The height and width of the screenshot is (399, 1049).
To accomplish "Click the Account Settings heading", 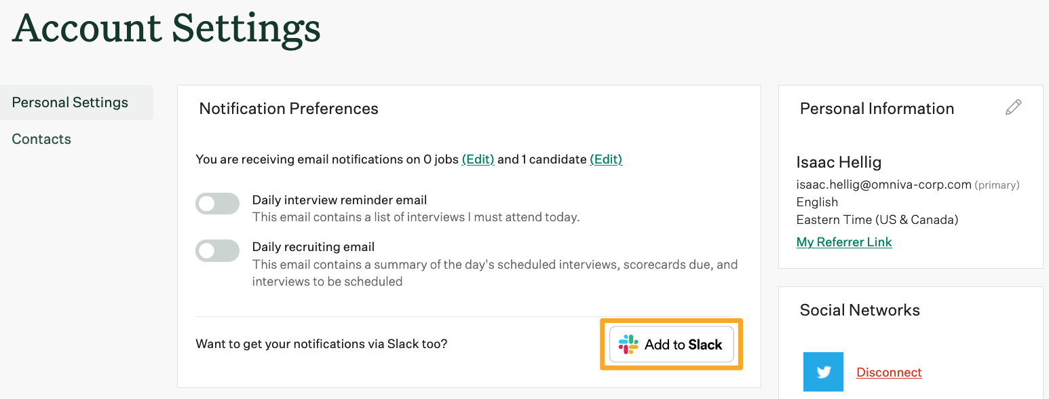I will pyautogui.click(x=166, y=28).
